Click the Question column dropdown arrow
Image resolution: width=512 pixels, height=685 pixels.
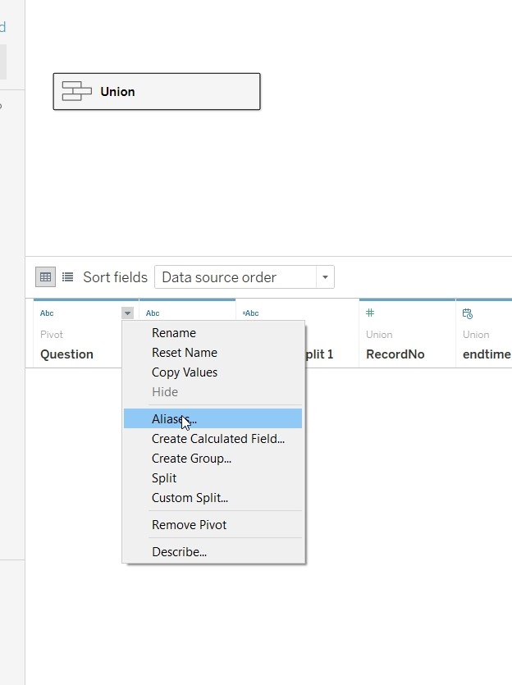(x=127, y=313)
